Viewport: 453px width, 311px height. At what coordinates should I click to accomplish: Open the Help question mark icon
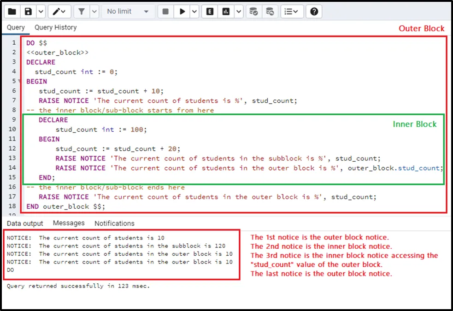pos(314,12)
